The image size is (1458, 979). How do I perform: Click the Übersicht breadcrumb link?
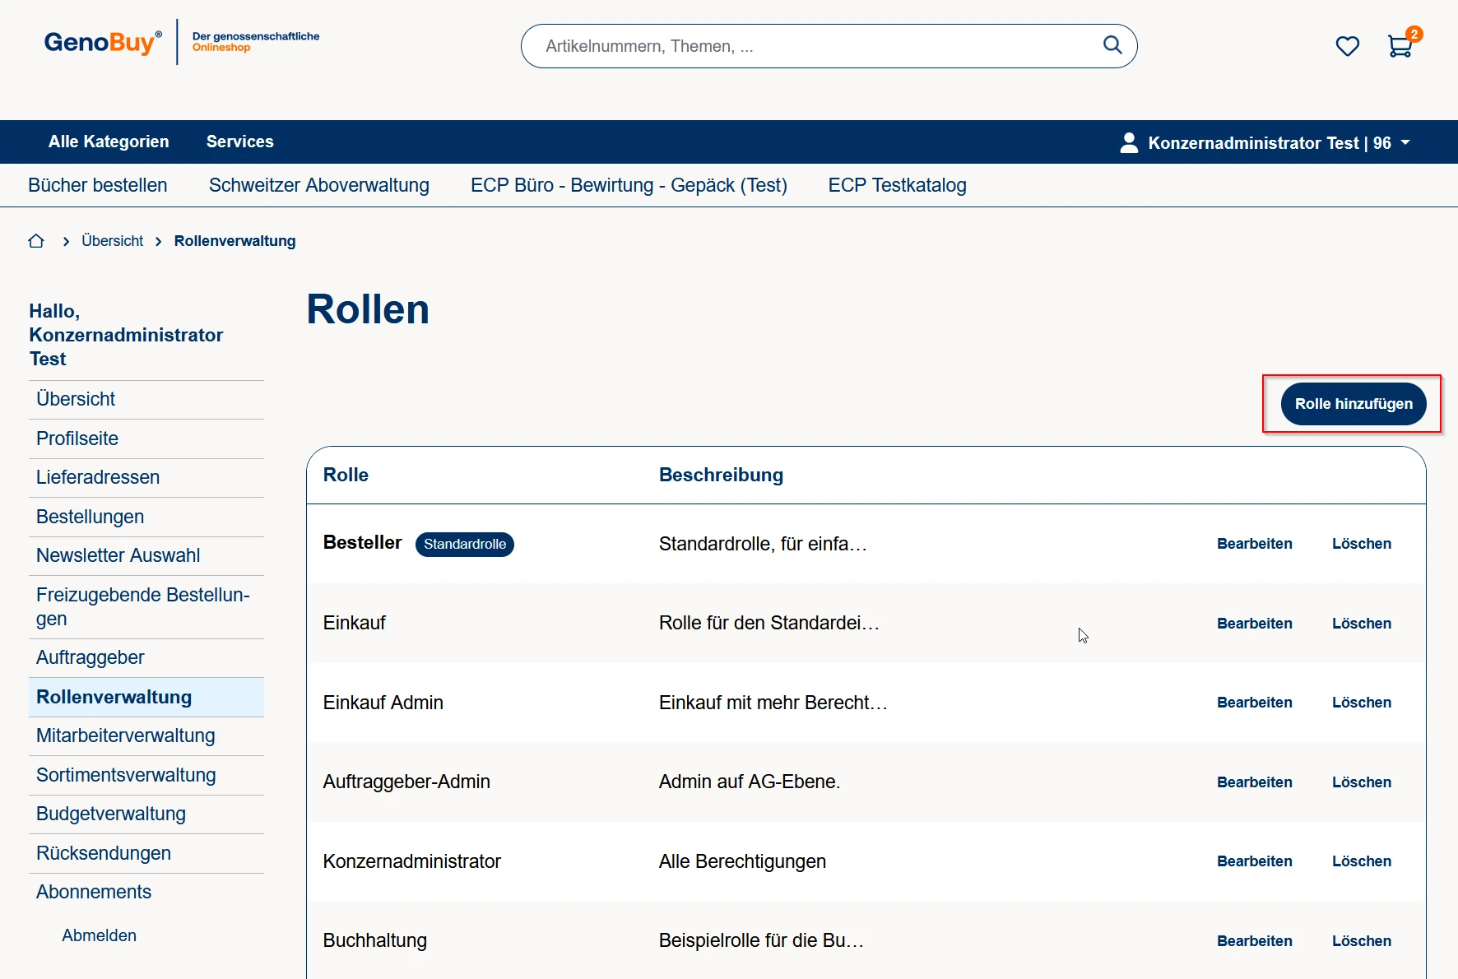[x=112, y=241]
